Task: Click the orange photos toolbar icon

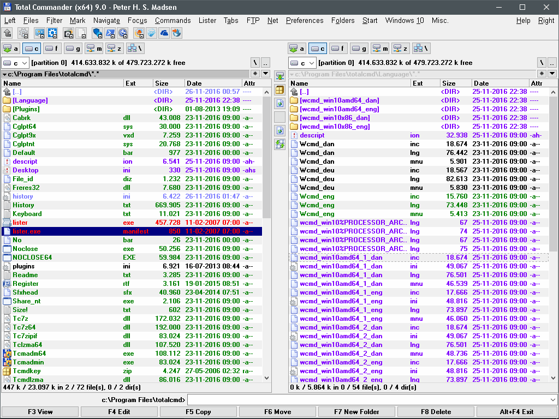Action: click(x=139, y=33)
